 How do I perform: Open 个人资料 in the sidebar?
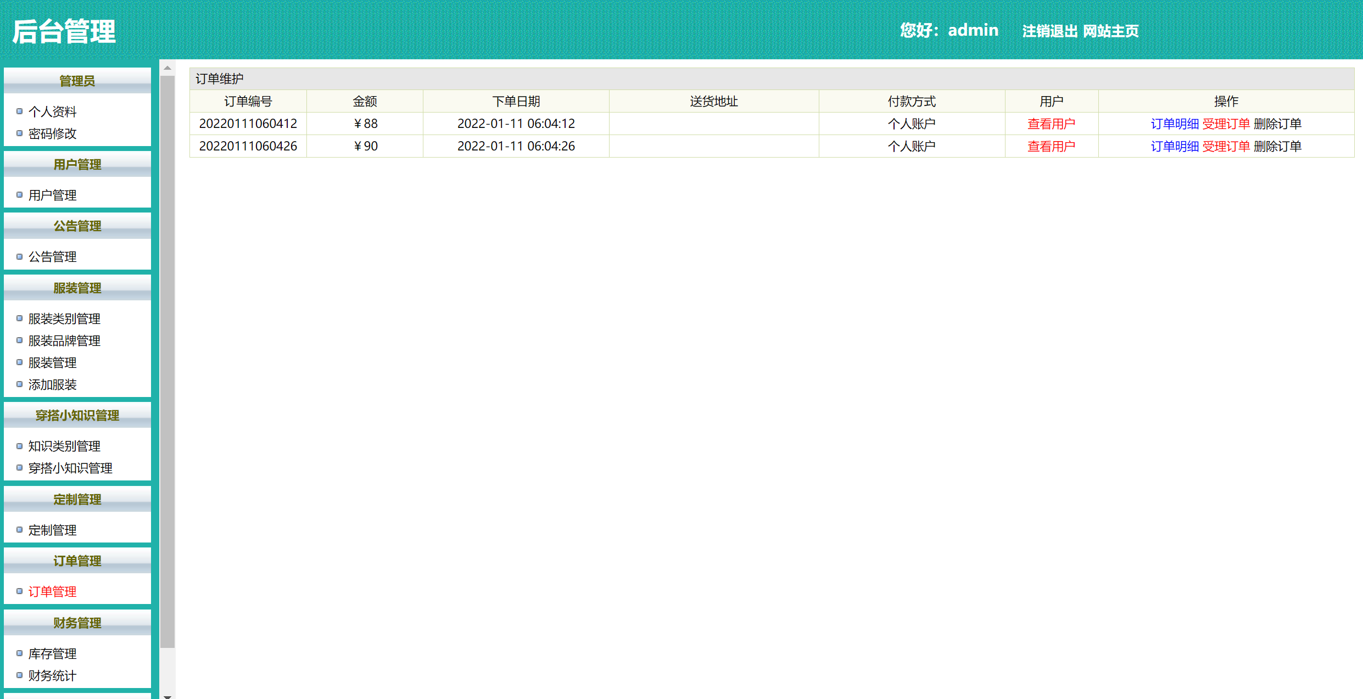52,111
